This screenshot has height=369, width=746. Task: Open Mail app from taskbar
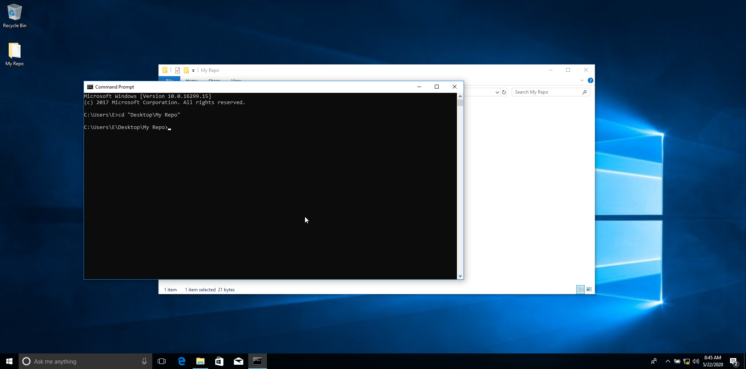(239, 361)
